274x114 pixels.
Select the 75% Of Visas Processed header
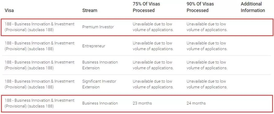[146, 7]
